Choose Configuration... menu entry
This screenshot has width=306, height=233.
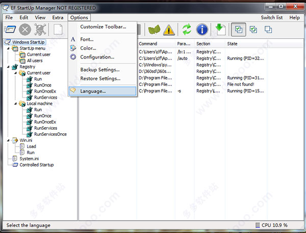coord(103,57)
